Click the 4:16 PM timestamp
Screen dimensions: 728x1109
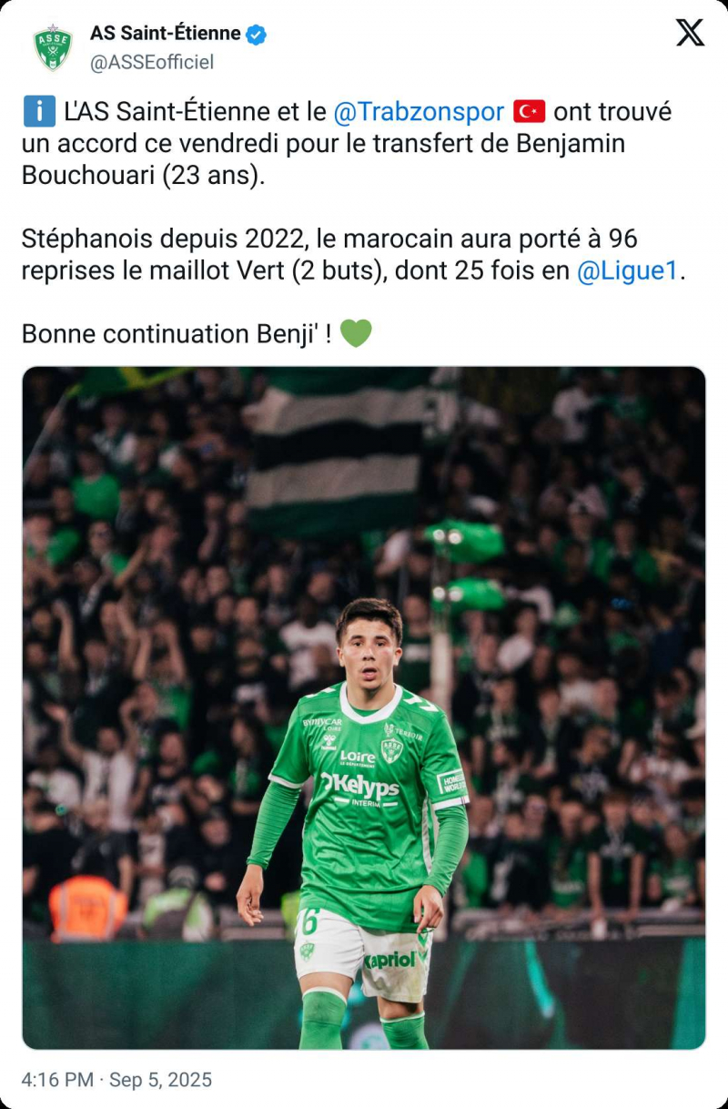tap(57, 1080)
